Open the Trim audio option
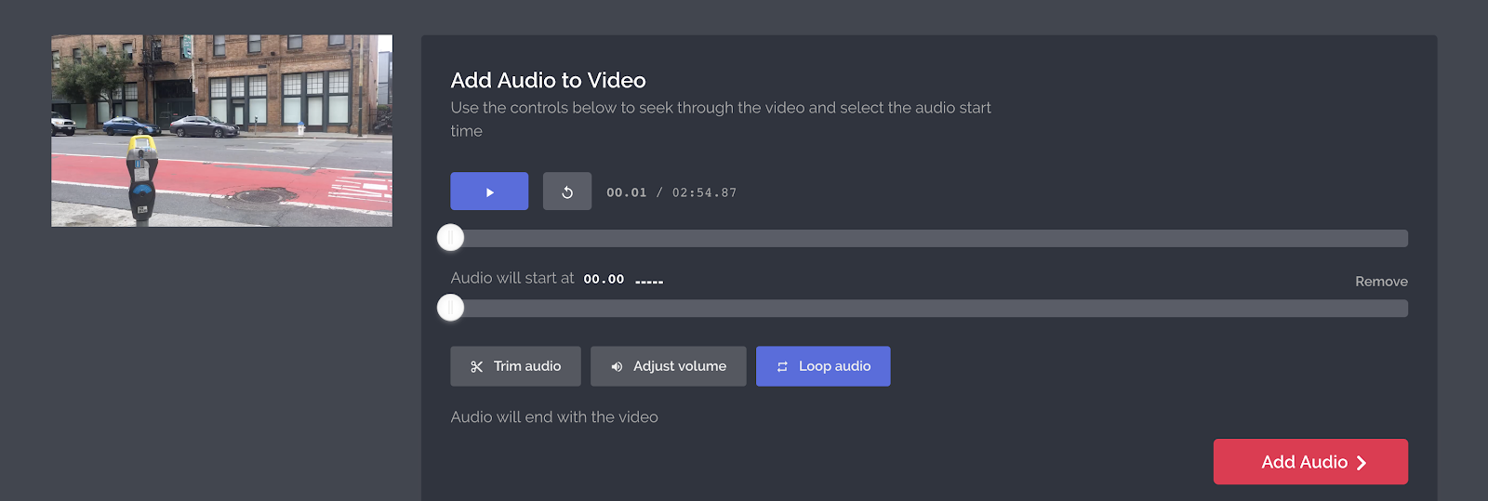This screenshot has height=501, width=1488. pyautogui.click(x=515, y=366)
